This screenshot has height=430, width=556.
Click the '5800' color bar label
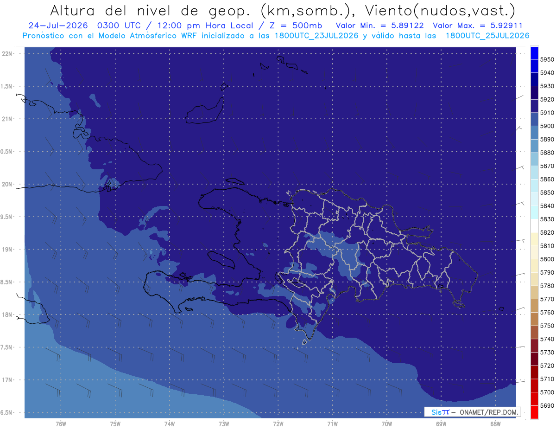(x=547, y=259)
